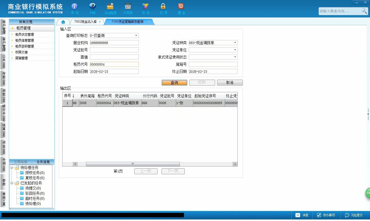Image resolution: width=370 pixels, height=221 pixels.
Task: Close the 7002现金出入库 tab
Action: (x=100, y=22)
